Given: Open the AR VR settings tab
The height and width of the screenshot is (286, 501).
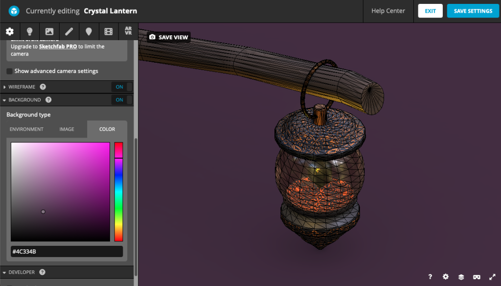Looking at the screenshot, I should (128, 31).
